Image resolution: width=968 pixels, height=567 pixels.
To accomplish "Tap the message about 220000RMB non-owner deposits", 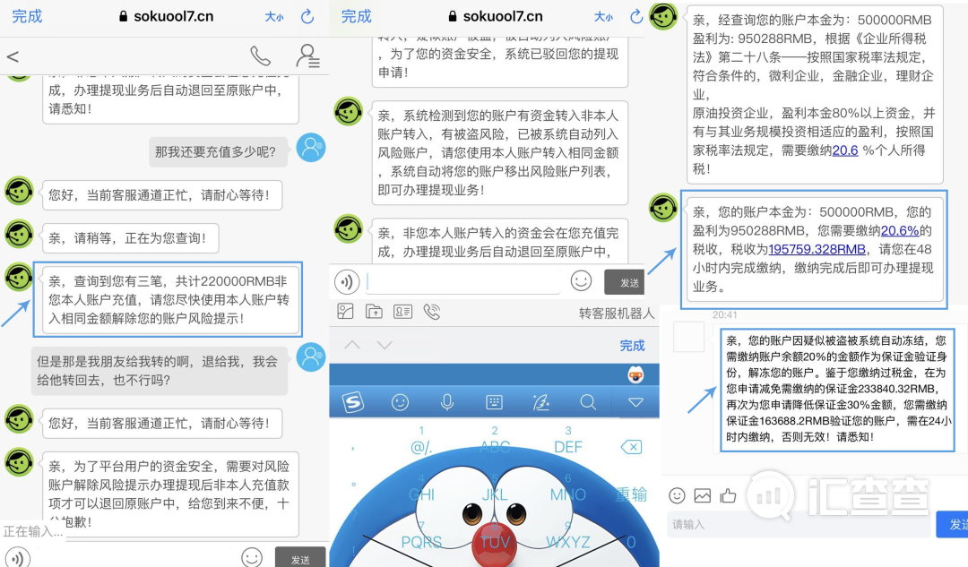I will [x=170, y=300].
